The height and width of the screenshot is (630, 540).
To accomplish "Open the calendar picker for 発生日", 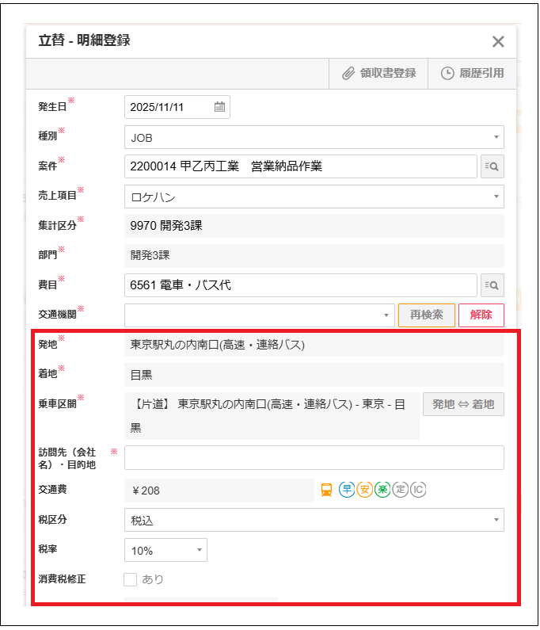I will click(219, 107).
